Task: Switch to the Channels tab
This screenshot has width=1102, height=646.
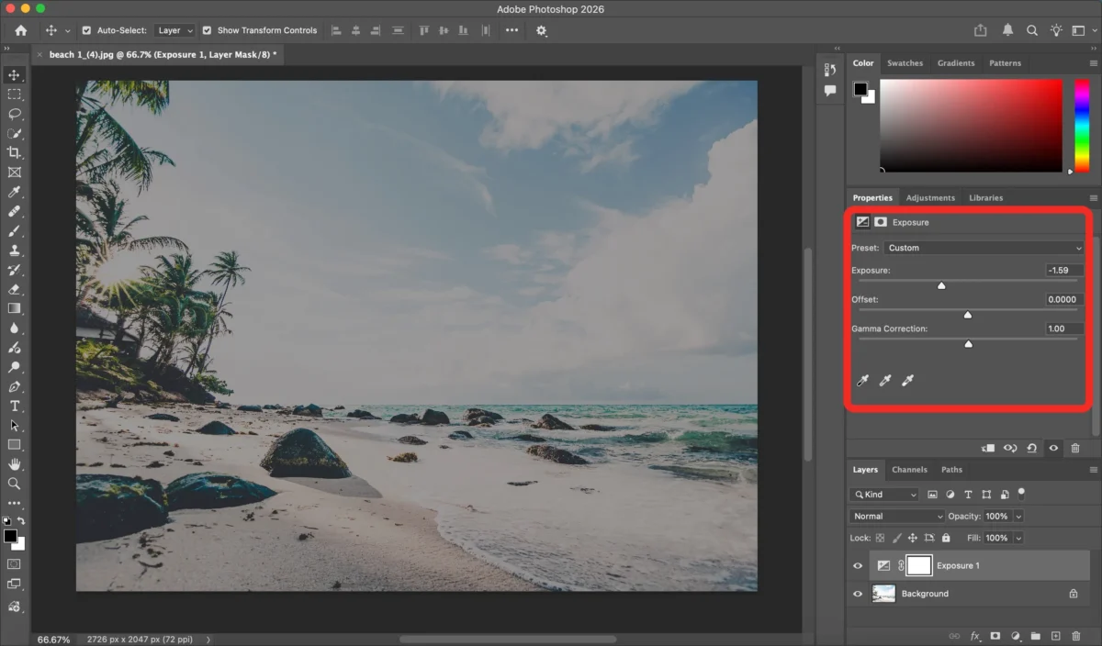Action: 909,470
